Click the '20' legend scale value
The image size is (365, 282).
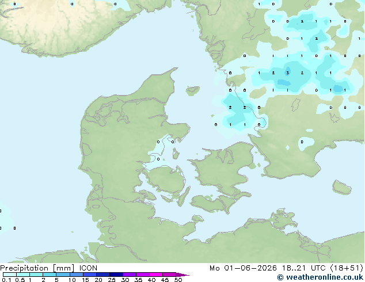98,280
